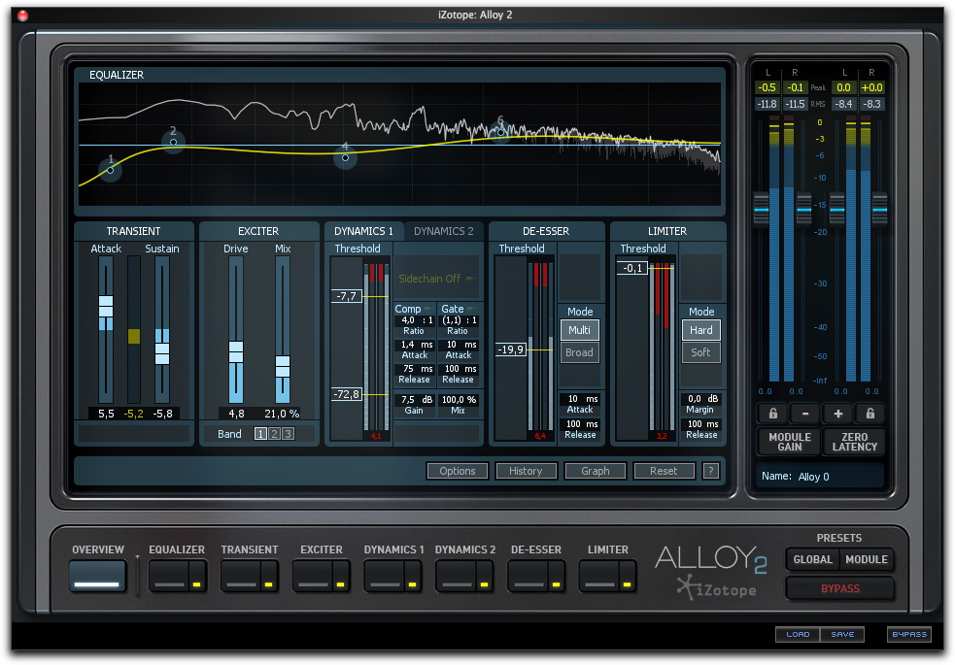The image size is (955, 665).
Task: Select EQ node 4 on the curve
Action: click(x=345, y=158)
